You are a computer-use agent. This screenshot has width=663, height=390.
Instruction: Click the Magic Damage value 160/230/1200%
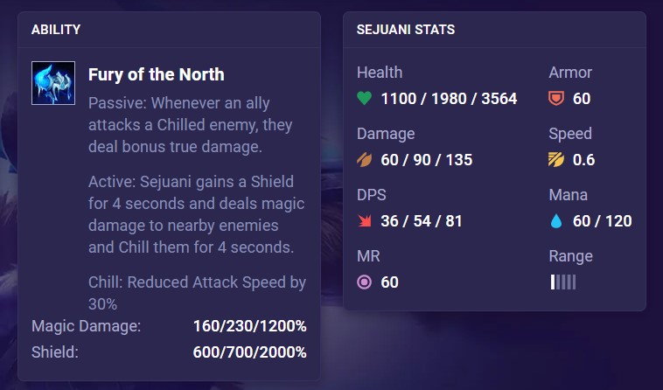point(249,326)
